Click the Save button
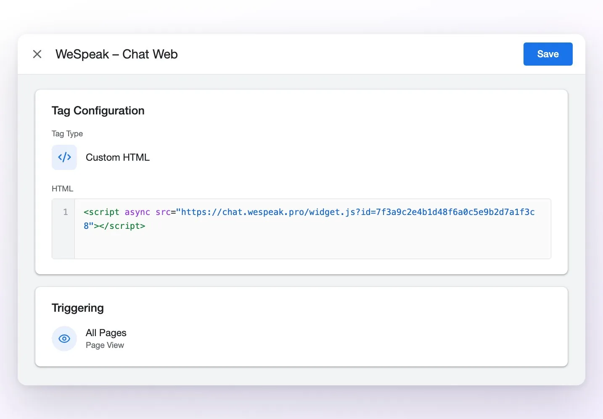This screenshot has width=603, height=419. 547,54
